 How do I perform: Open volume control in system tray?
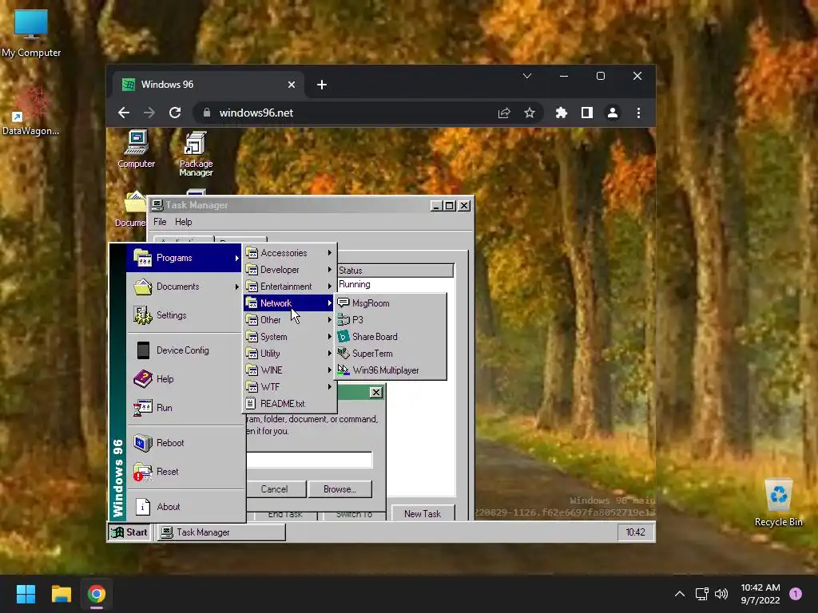tap(721, 594)
